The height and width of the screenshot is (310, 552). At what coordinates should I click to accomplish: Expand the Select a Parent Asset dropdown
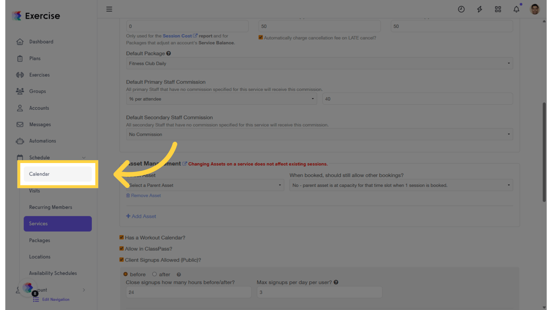205,185
